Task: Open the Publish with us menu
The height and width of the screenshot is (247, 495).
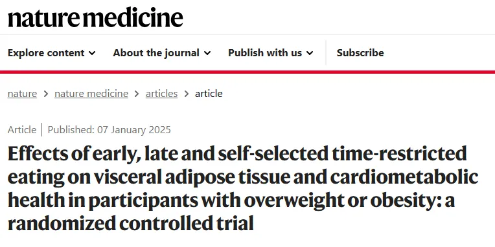Action: [x=271, y=52]
